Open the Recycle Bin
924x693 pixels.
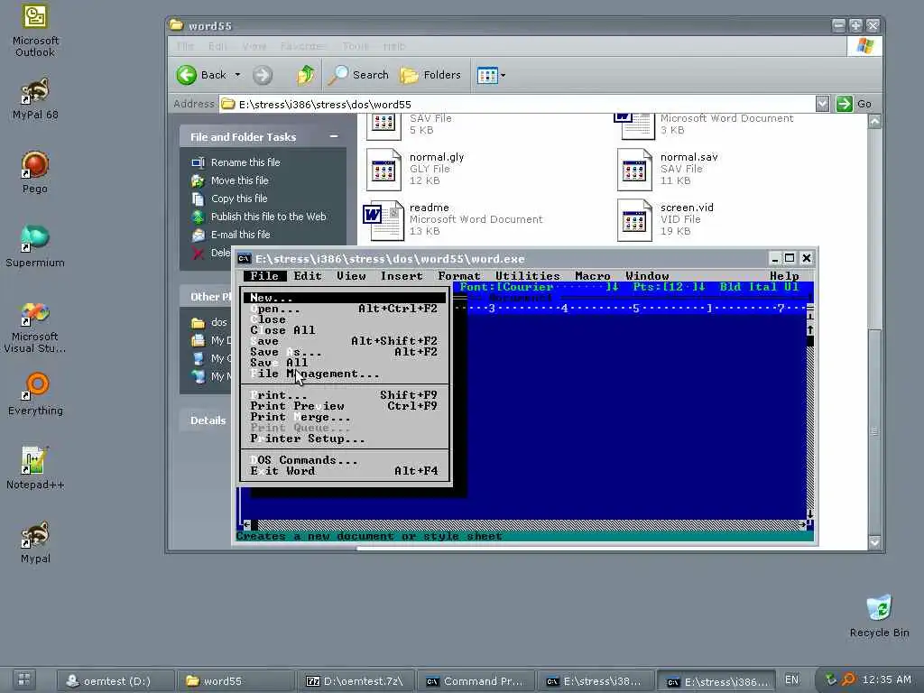[x=879, y=615]
